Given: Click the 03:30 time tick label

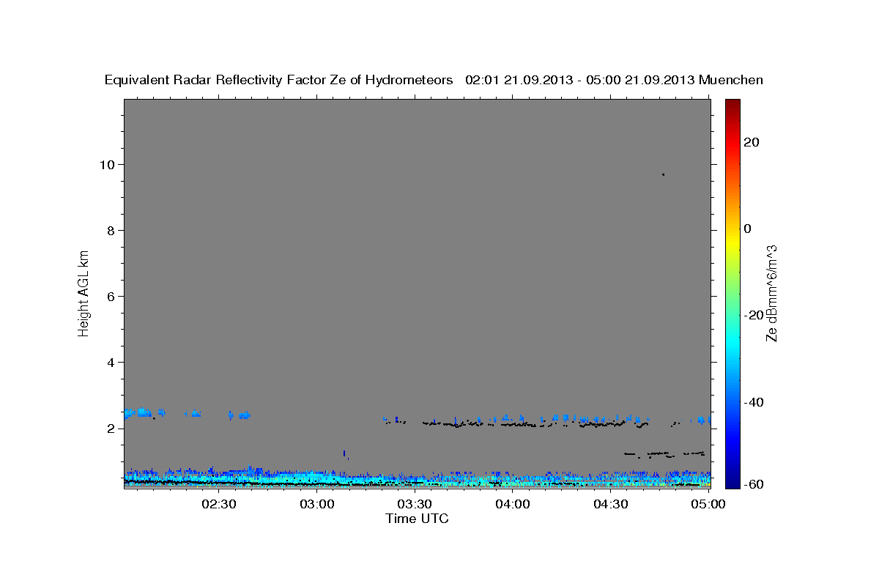Looking at the screenshot, I should [415, 504].
